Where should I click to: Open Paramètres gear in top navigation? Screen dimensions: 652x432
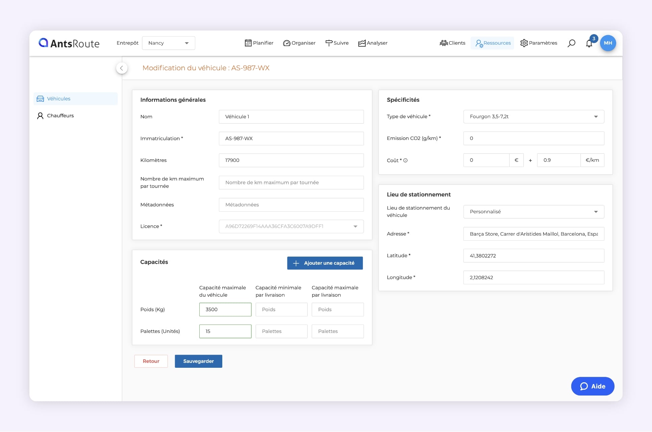(538, 43)
